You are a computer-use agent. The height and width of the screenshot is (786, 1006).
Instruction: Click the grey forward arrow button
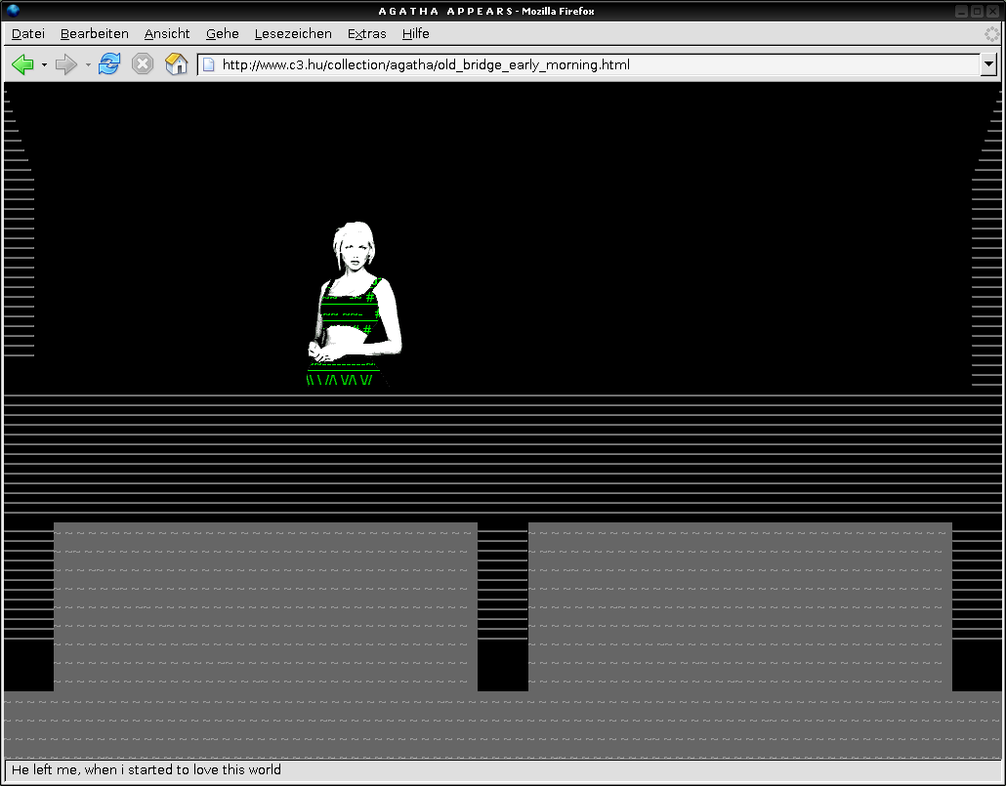click(66, 64)
